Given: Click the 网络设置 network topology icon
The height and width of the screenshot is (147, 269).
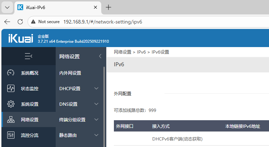Looking at the screenshot, I should 11,120.
